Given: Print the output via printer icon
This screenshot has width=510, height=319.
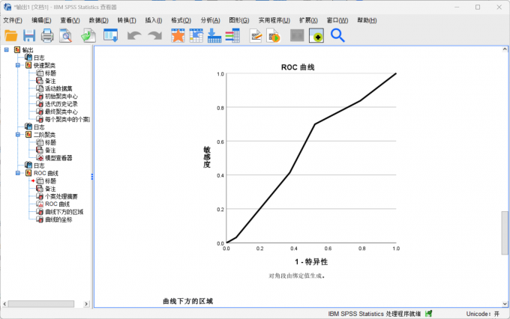Looking at the screenshot, I should (x=47, y=35).
